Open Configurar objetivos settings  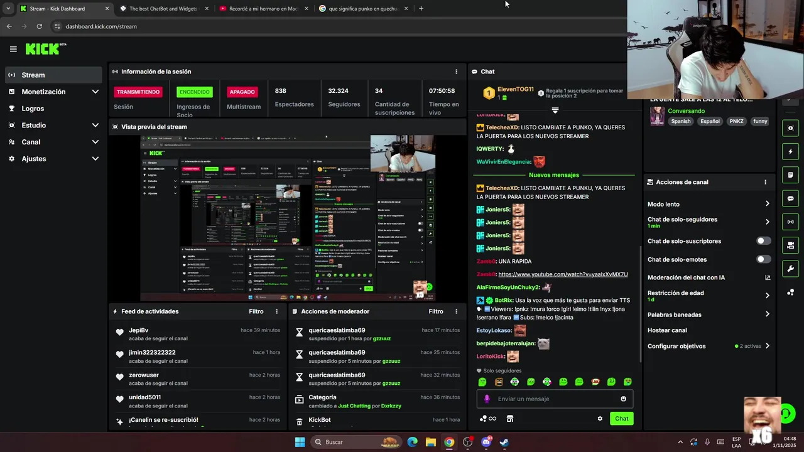(709, 346)
